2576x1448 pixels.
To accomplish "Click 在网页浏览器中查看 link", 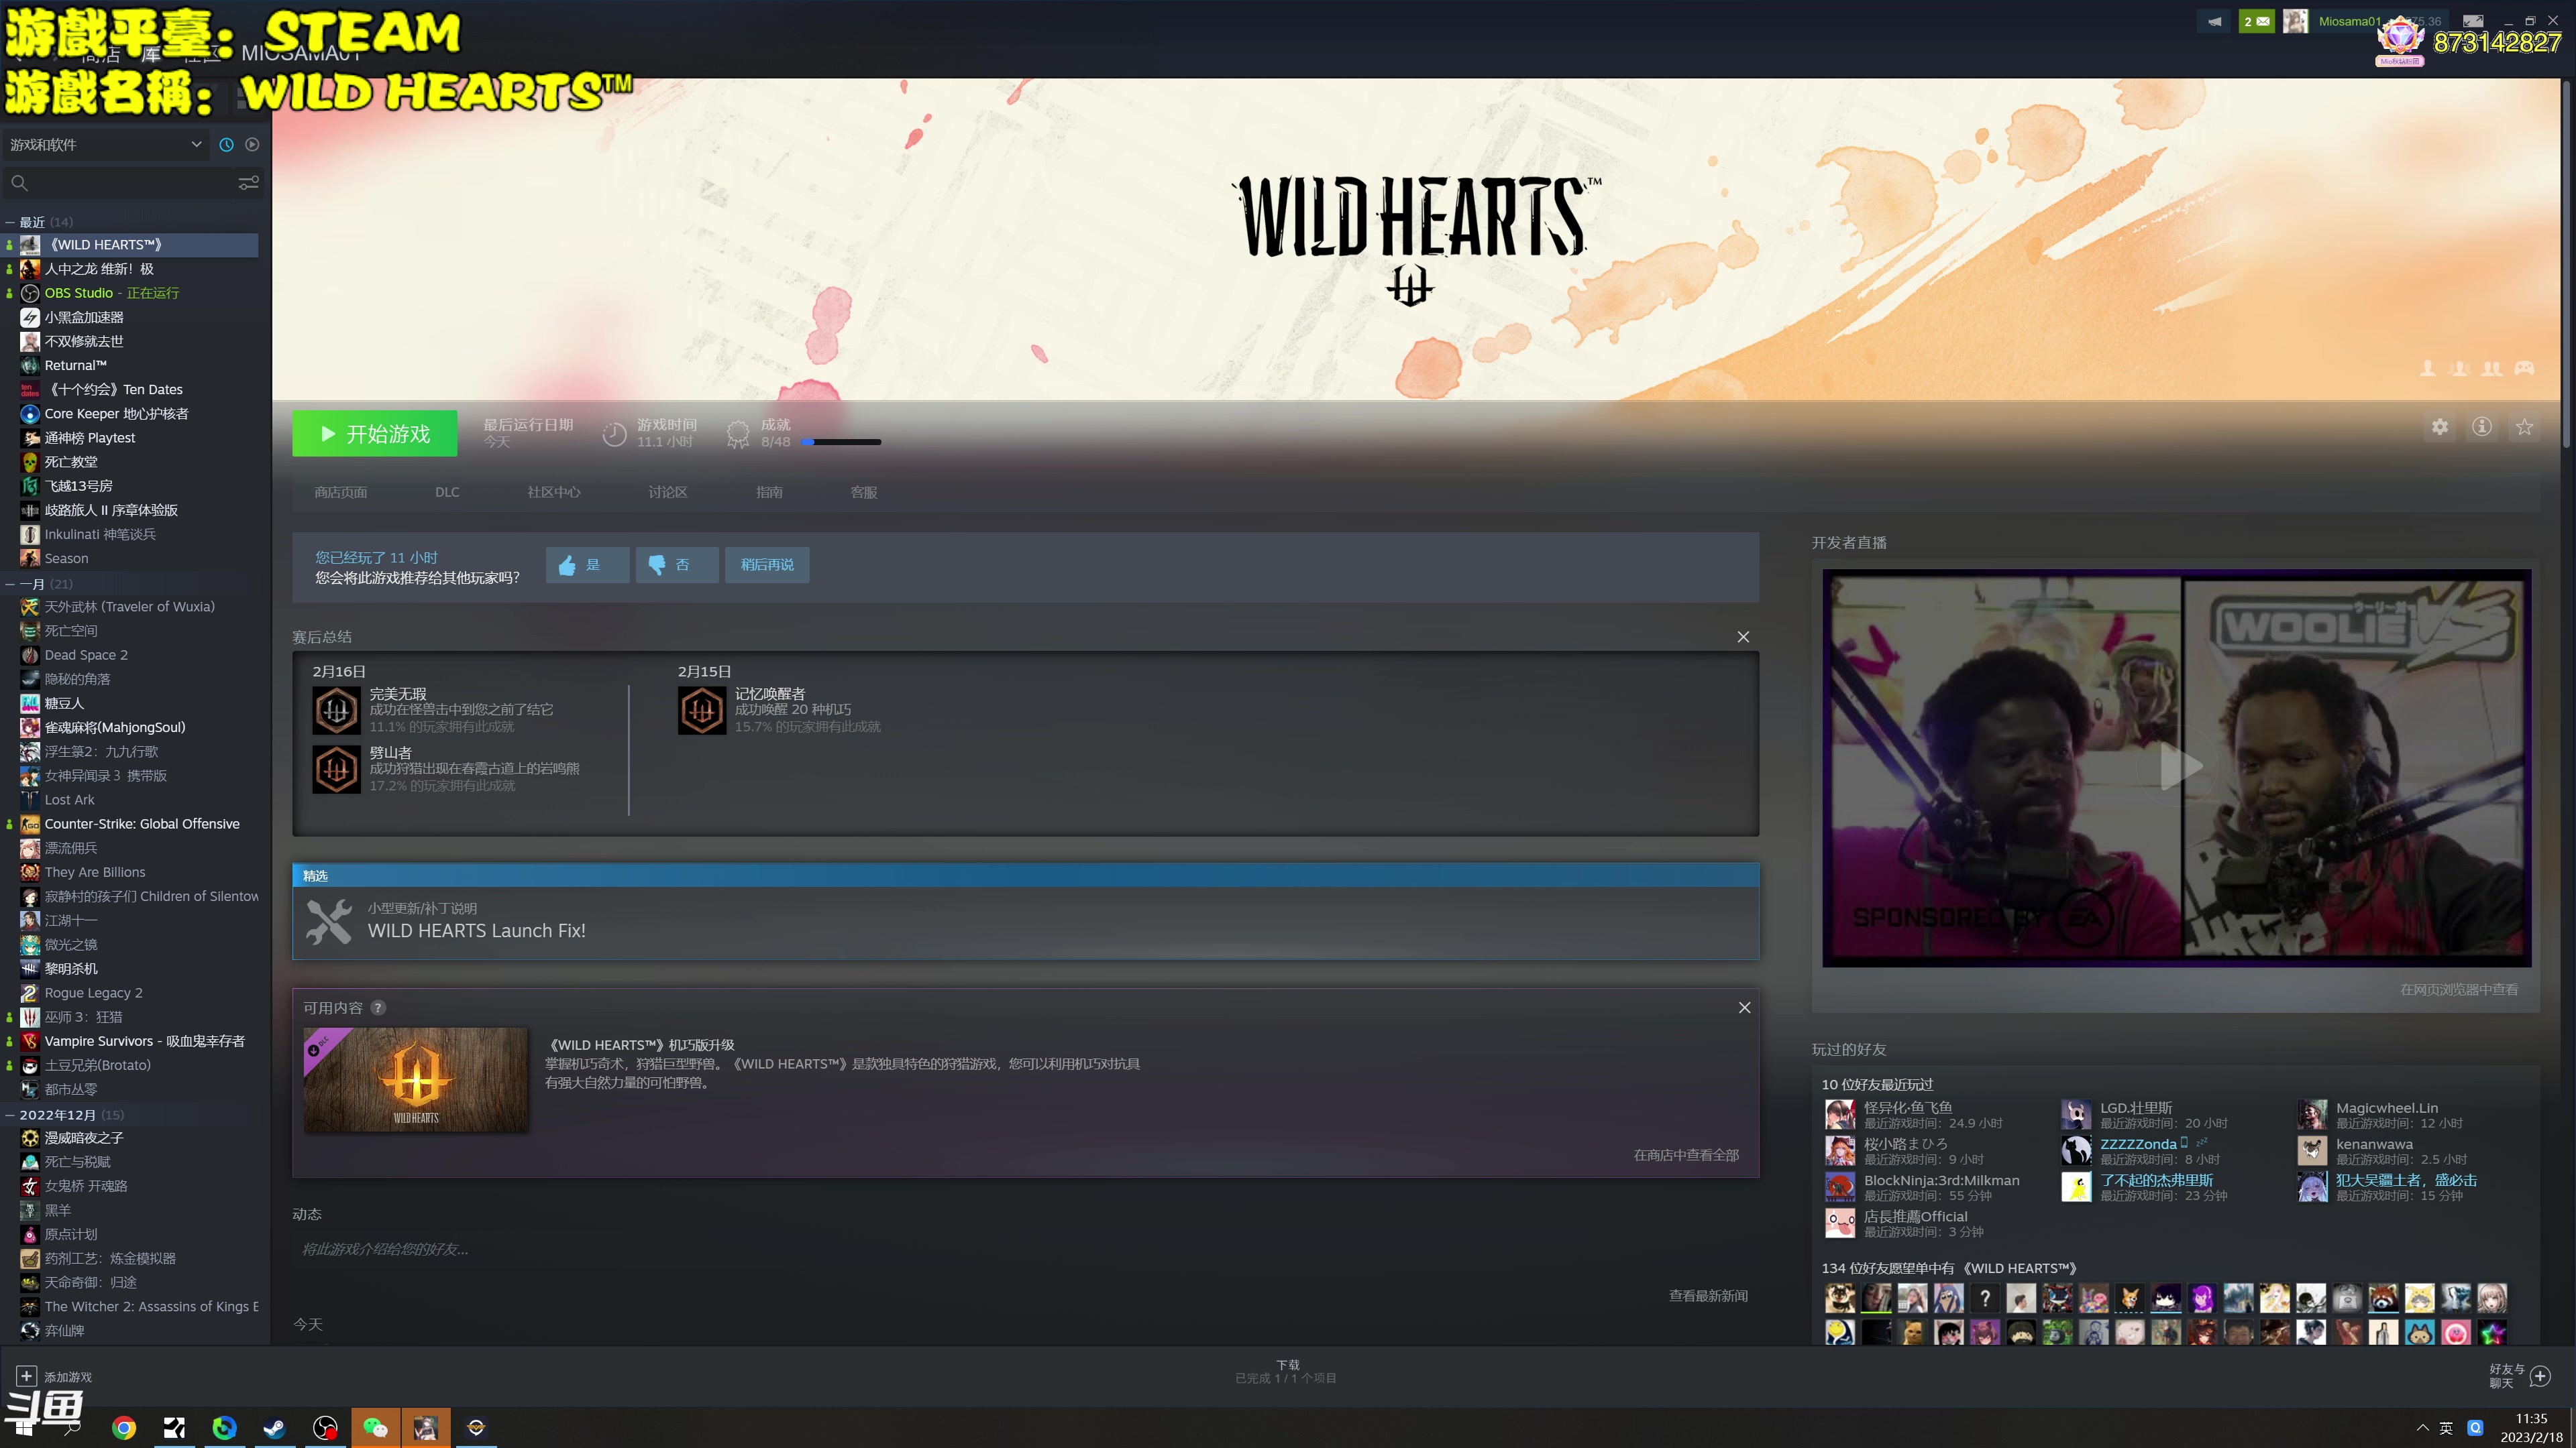I will point(2459,989).
